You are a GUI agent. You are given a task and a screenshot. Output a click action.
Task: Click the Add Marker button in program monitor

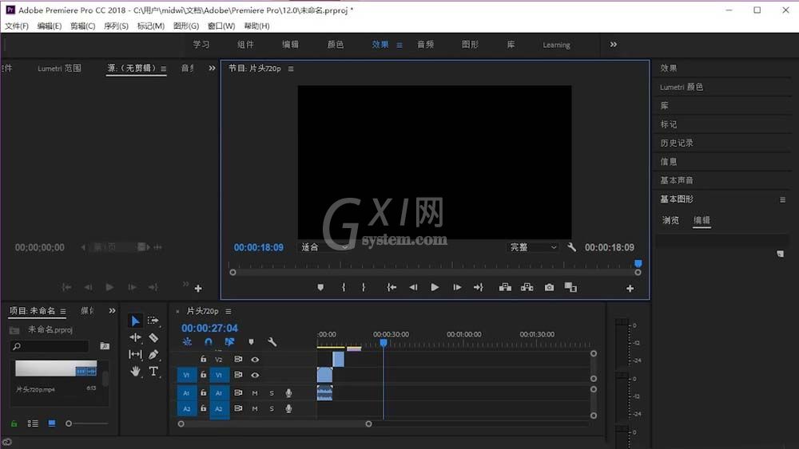320,288
